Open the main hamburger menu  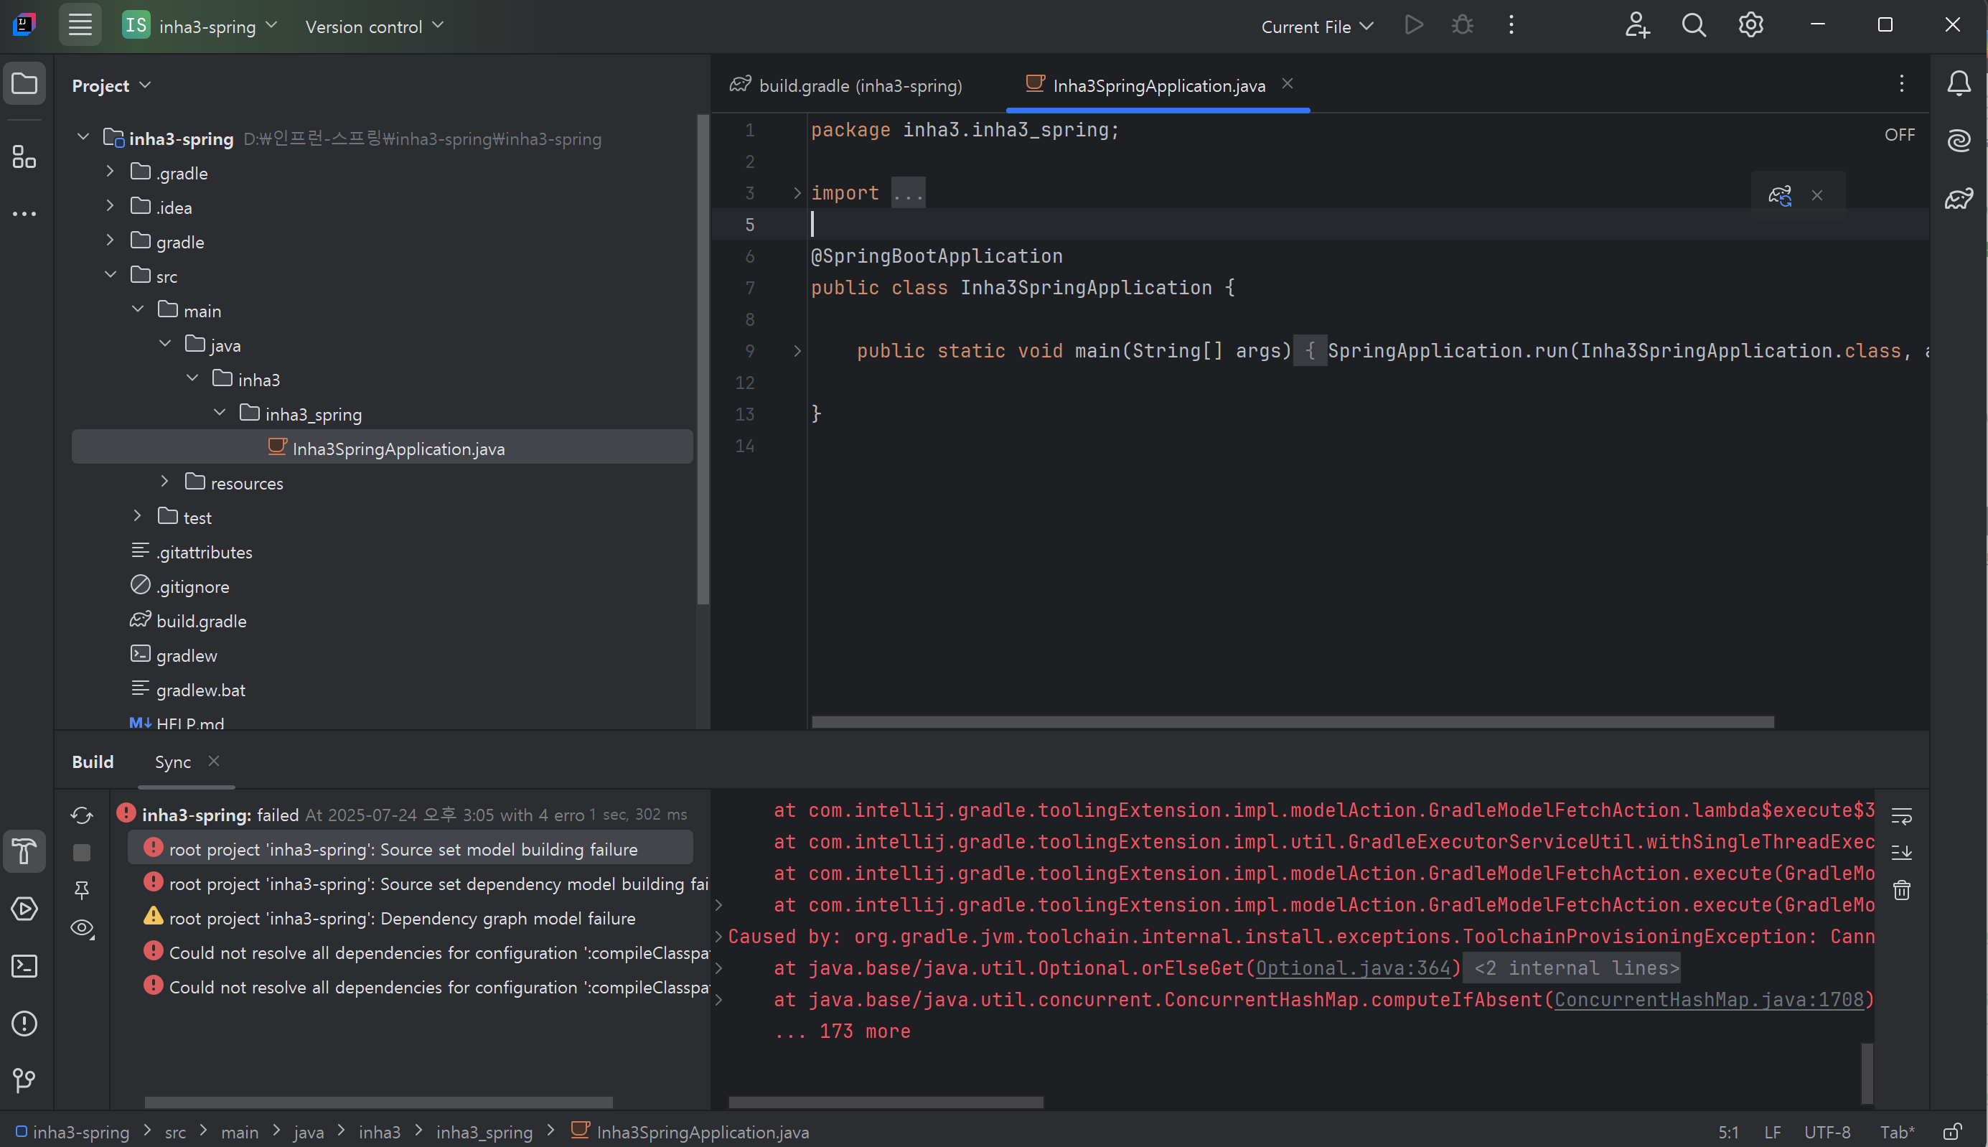tap(80, 25)
